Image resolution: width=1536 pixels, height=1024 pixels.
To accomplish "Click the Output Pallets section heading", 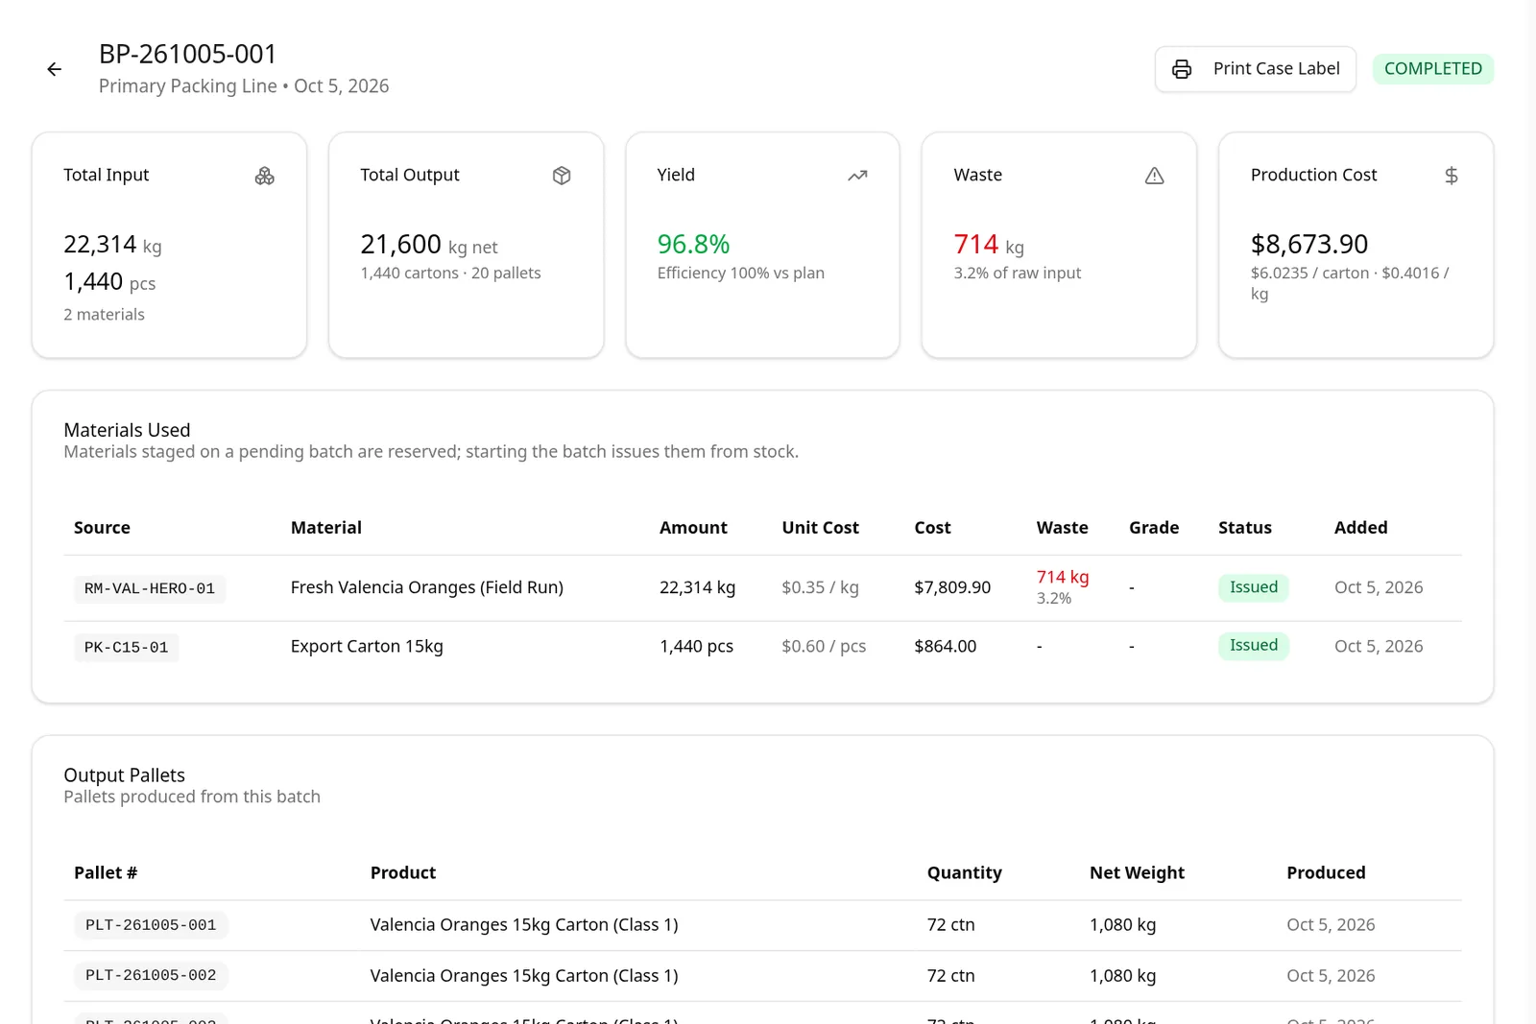I will pyautogui.click(x=124, y=775).
